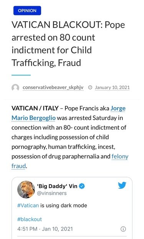
Task: Open the @vinsinners Twitter handle
Action: tap(52, 193)
